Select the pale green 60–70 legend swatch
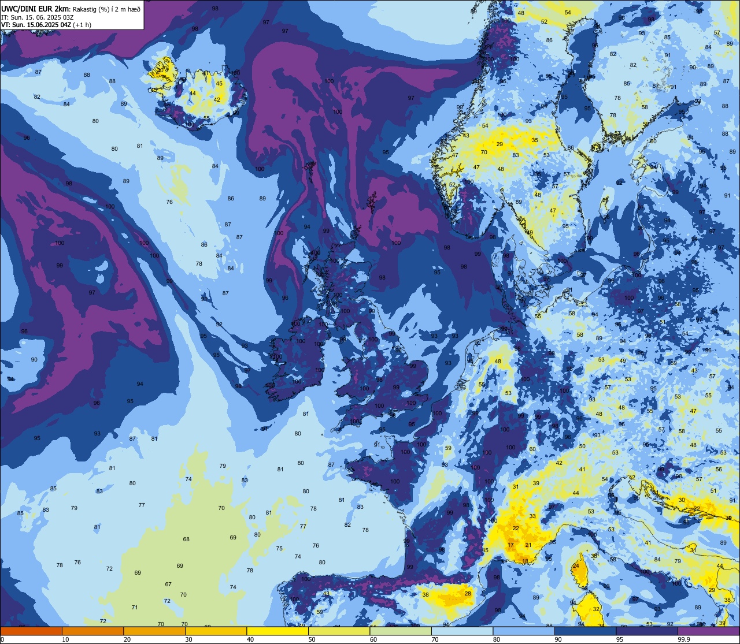The image size is (740, 644). [x=401, y=631]
